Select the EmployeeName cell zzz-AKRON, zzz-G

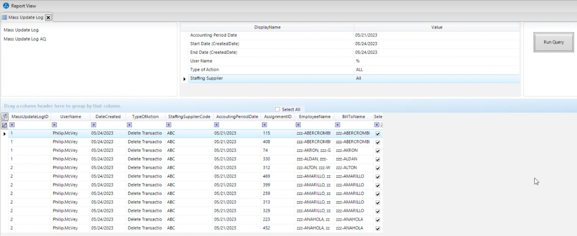click(x=314, y=150)
